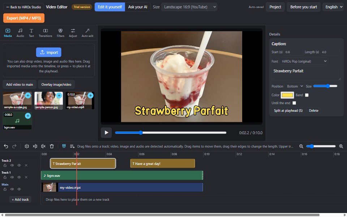
Task: Hide Track 1 with eye icon
Action: (x=19, y=177)
